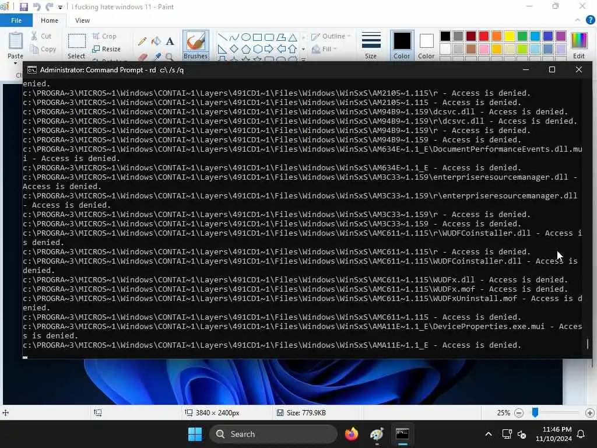The width and height of the screenshot is (597, 448).
Task: Open the File menu in Paint
Action: 16,20
